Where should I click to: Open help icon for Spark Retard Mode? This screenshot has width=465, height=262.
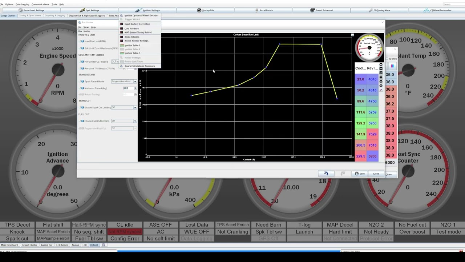pos(82,81)
